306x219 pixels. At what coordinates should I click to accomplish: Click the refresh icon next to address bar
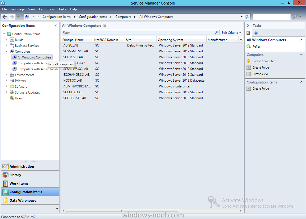247,17
